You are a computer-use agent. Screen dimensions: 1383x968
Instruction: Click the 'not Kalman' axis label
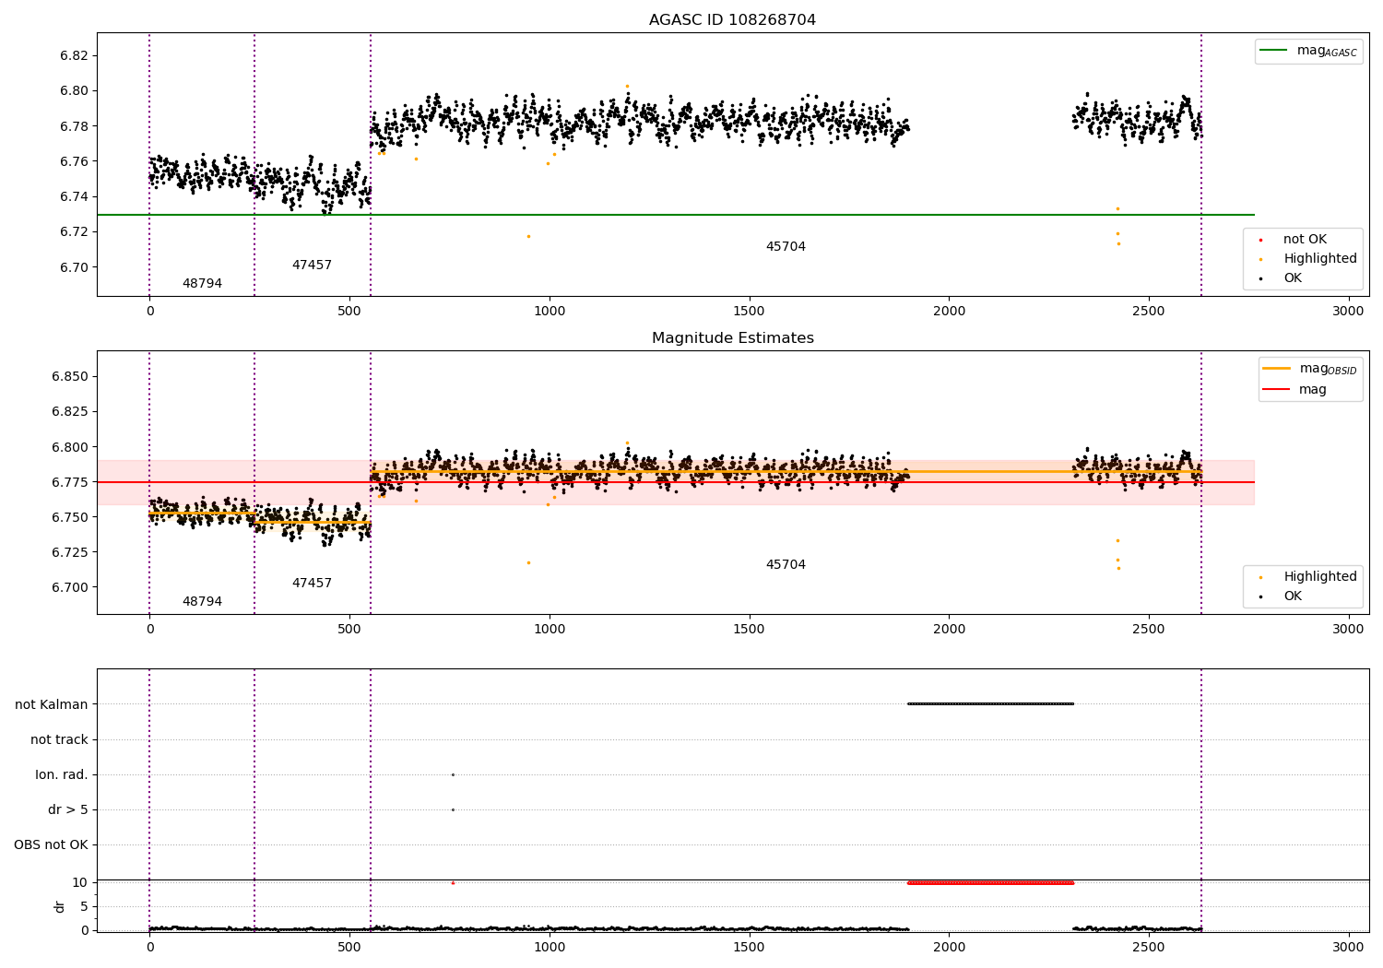pos(52,704)
